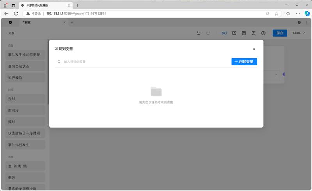This screenshot has width=312, height=191.
Task: Close the 米家自动化极客版 browser tab
Action: pyautogui.click(x=69, y=5)
